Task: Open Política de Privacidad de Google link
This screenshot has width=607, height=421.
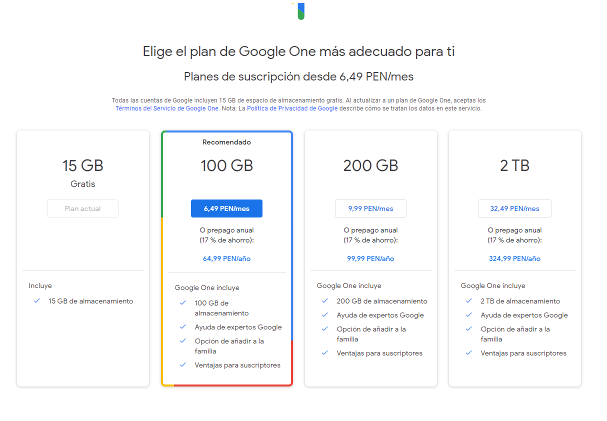Action: tap(292, 108)
